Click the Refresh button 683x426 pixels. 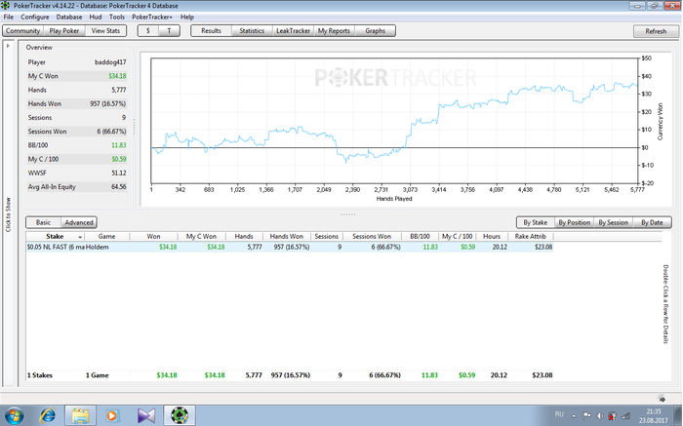click(x=656, y=31)
